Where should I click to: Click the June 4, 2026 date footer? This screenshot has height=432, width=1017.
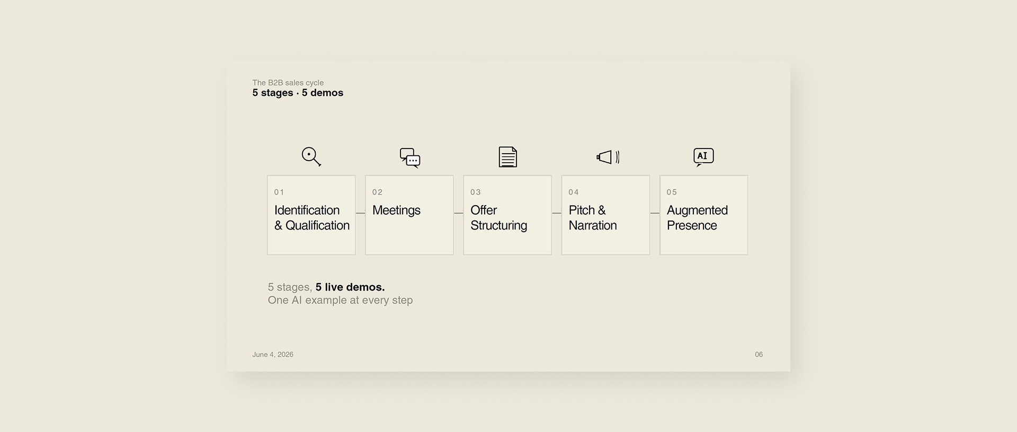273,355
